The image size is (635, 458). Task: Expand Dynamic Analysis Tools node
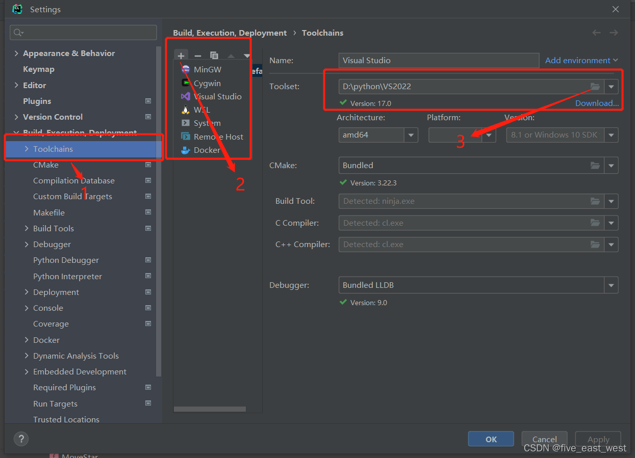tap(27, 356)
